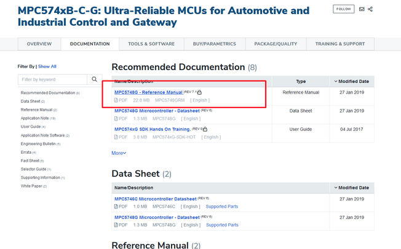Viewport: 401px width, 249px height.
Task: Click the lock icon beside MPC5748G Reference Manual
Action: [x=199, y=92]
